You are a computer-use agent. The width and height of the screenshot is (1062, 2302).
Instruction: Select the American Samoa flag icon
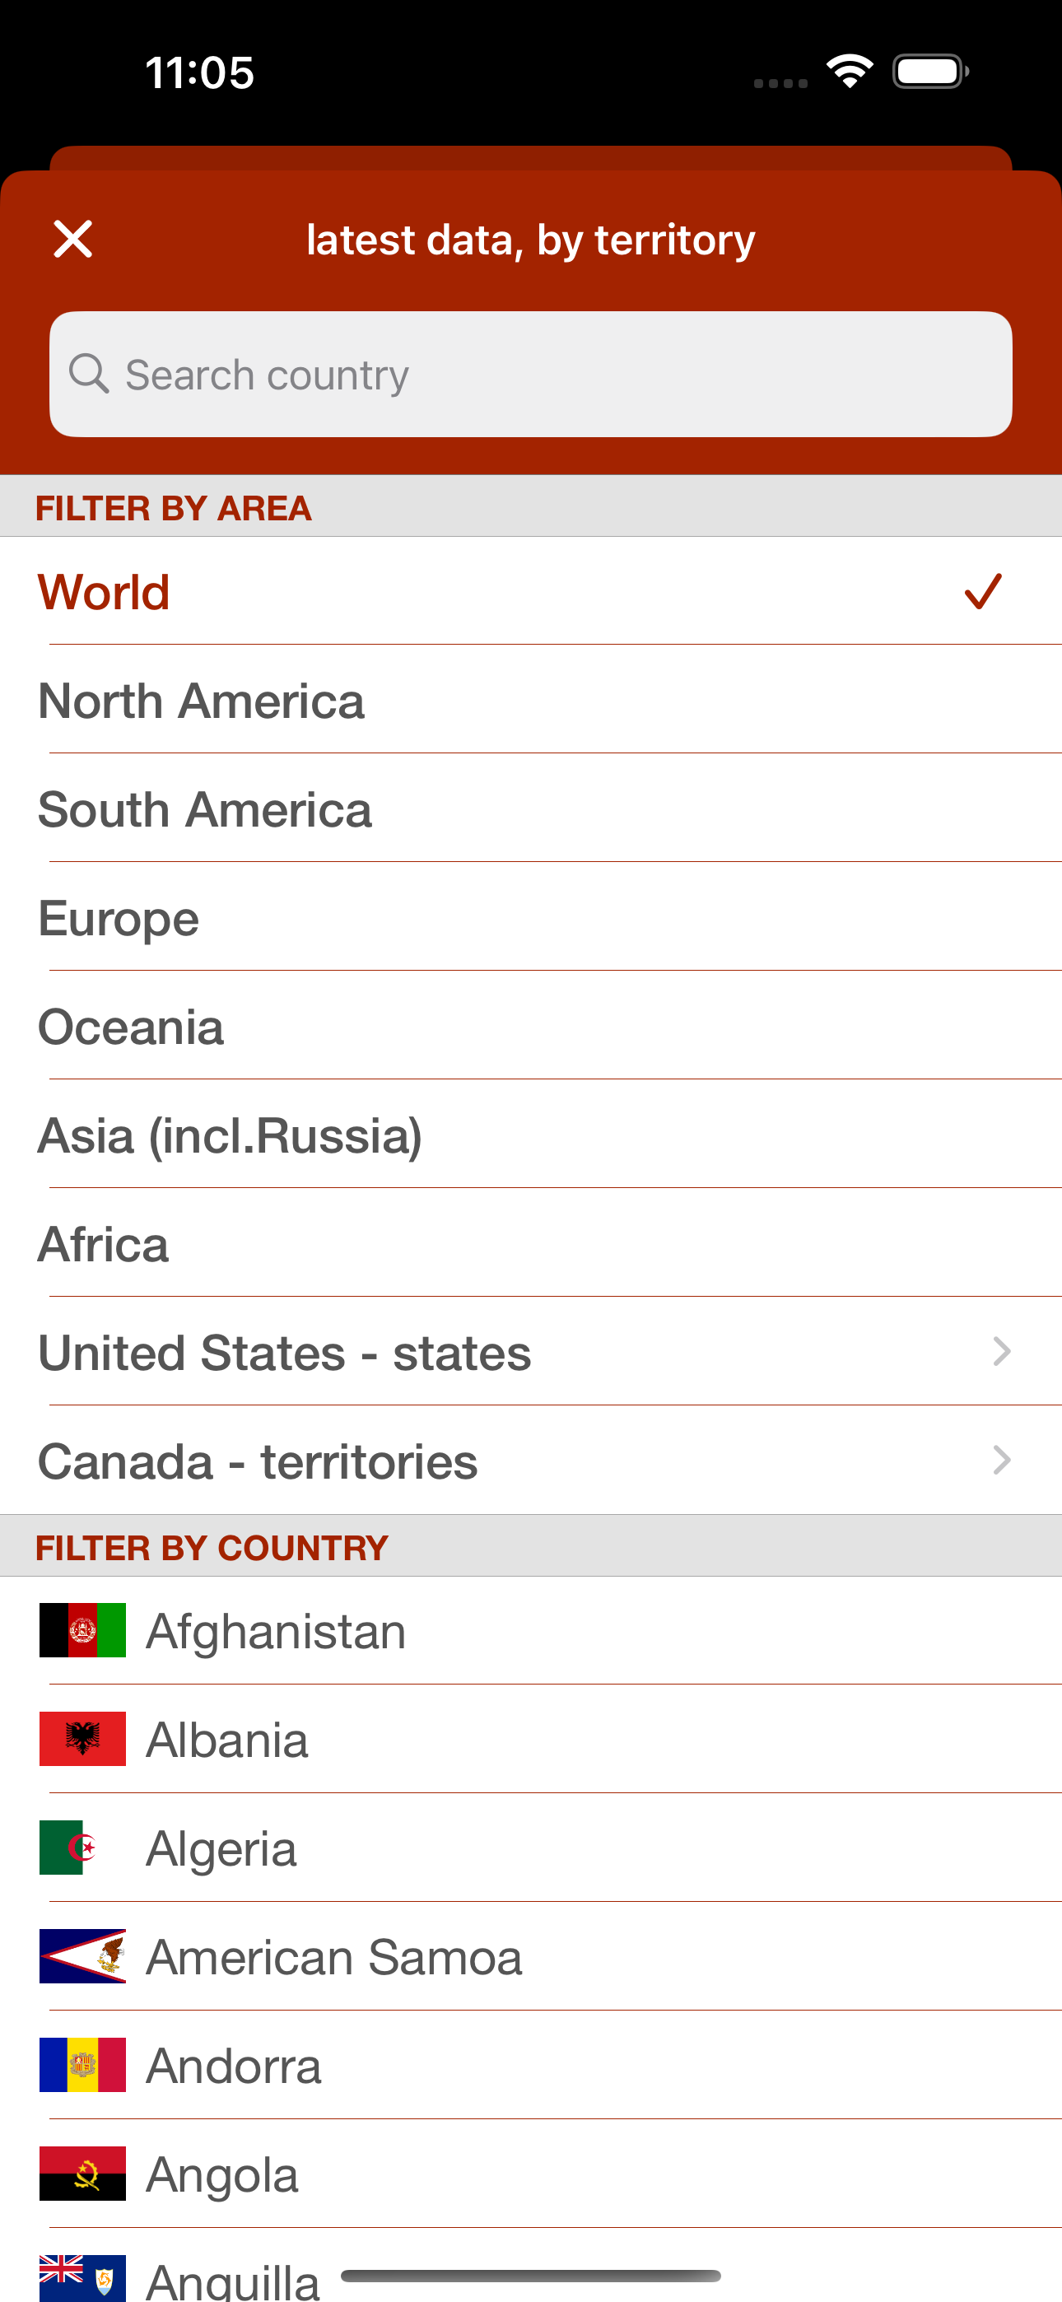(82, 1957)
